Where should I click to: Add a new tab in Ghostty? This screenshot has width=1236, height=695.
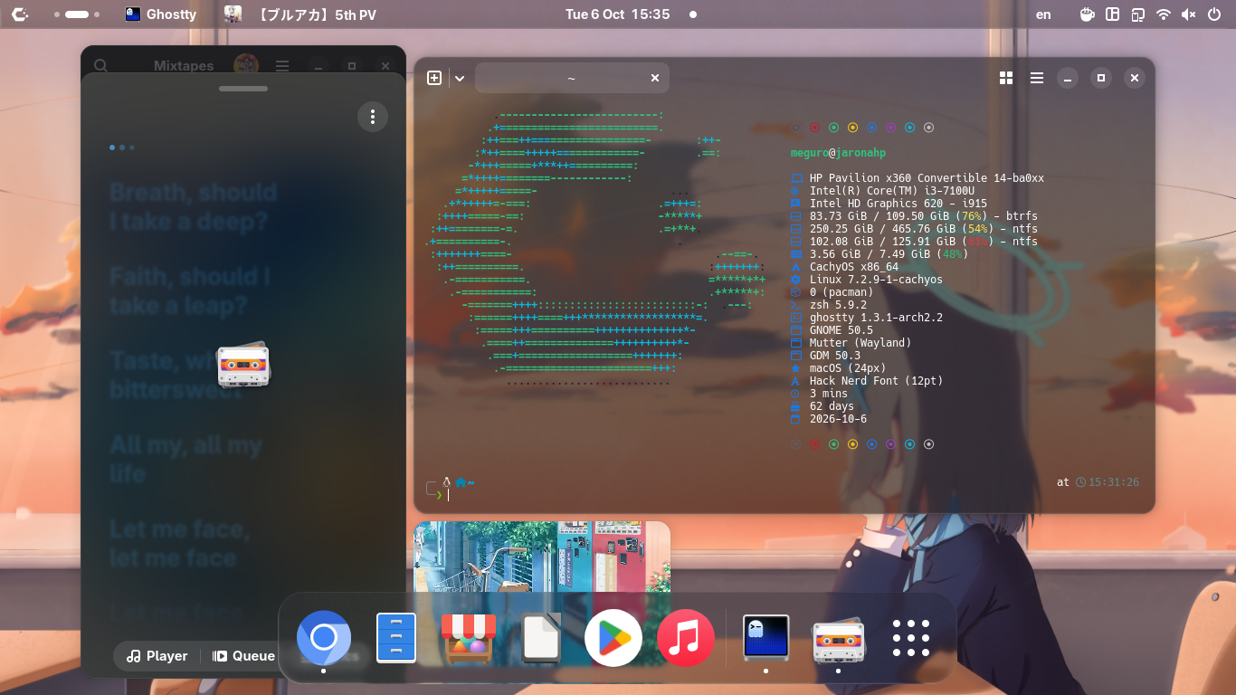click(434, 78)
